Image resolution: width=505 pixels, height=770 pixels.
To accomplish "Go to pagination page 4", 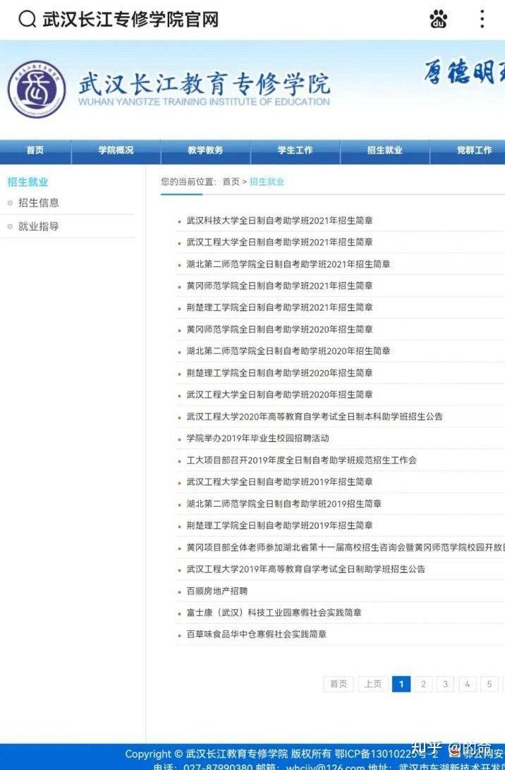I will point(467,684).
